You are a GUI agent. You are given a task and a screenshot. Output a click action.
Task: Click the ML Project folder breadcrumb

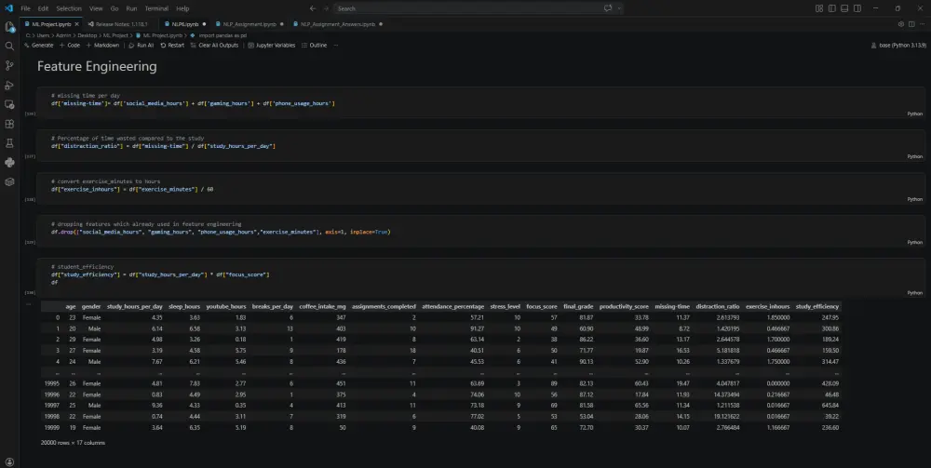(115, 35)
